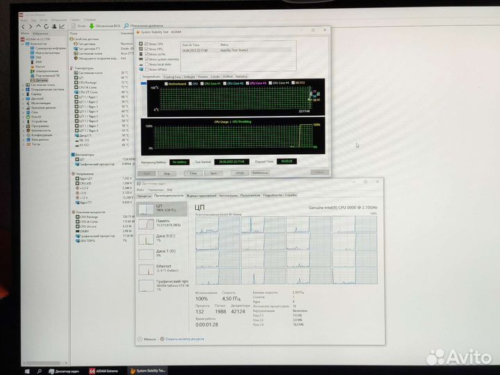Click the Windows Start button
The image size is (500, 375).
27,371
